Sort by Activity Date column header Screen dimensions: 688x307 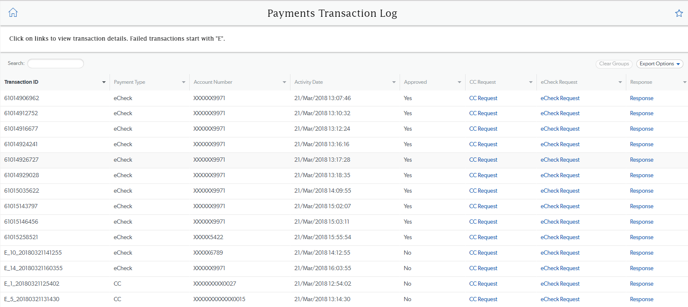[309, 82]
